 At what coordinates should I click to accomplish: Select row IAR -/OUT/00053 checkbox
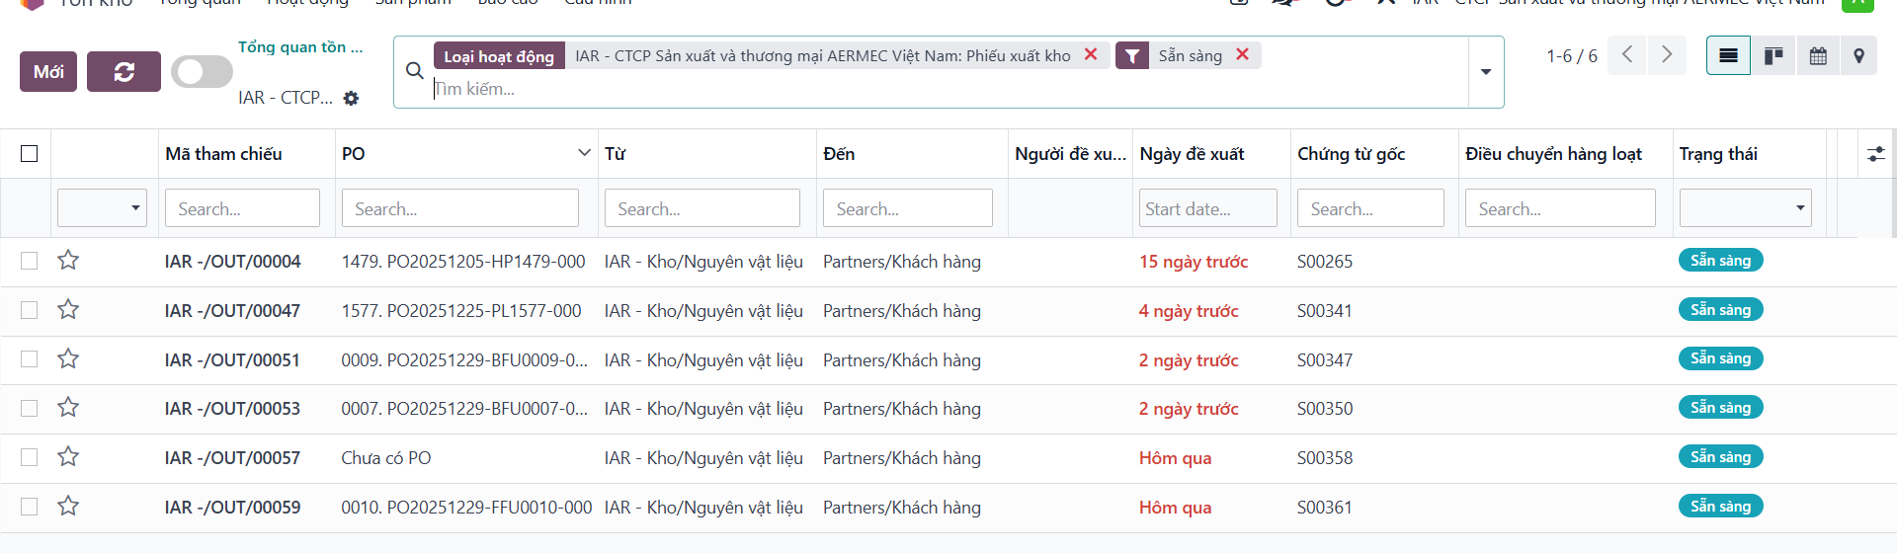(30, 408)
